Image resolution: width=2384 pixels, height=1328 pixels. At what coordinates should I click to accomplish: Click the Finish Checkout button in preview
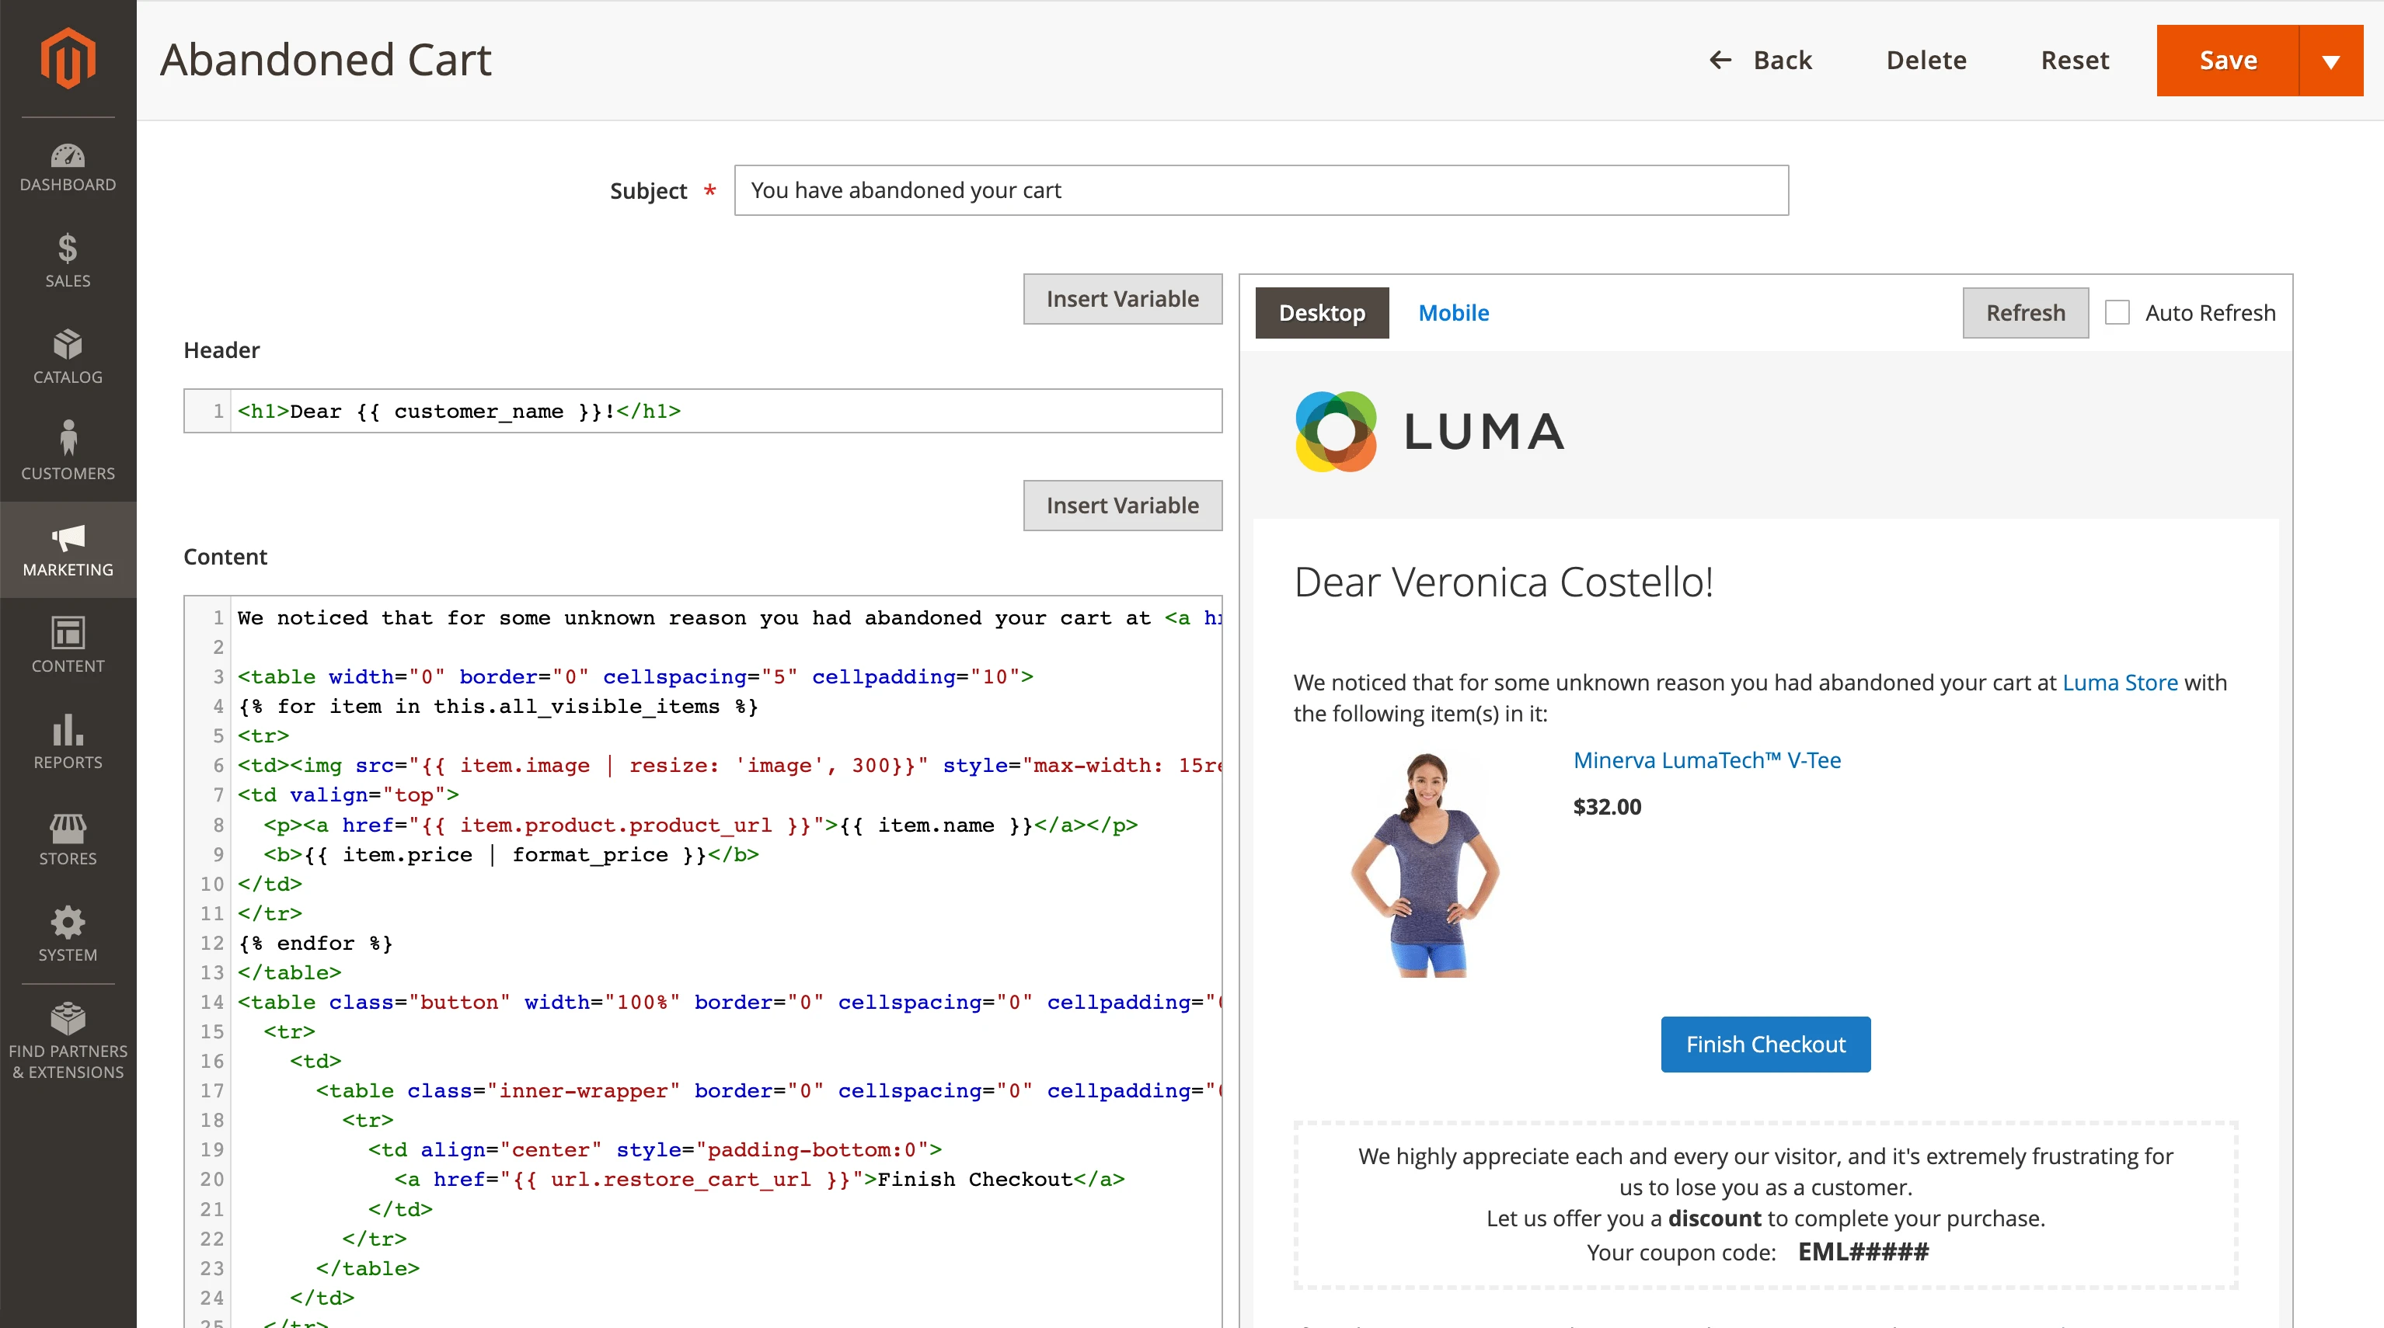click(1764, 1044)
